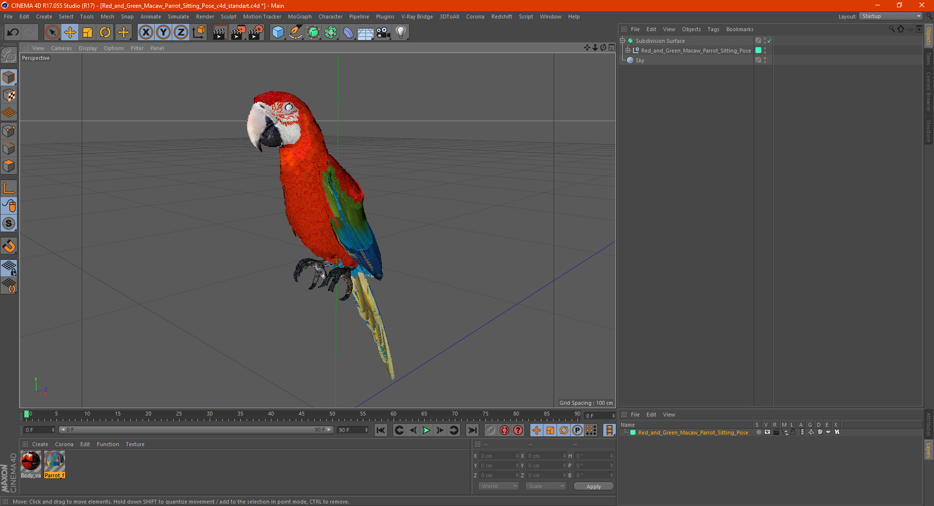Expand Red_and_Green_Macaw_Parrot_Sitting_Pose object
The height and width of the screenshot is (506, 934).
pos(628,51)
